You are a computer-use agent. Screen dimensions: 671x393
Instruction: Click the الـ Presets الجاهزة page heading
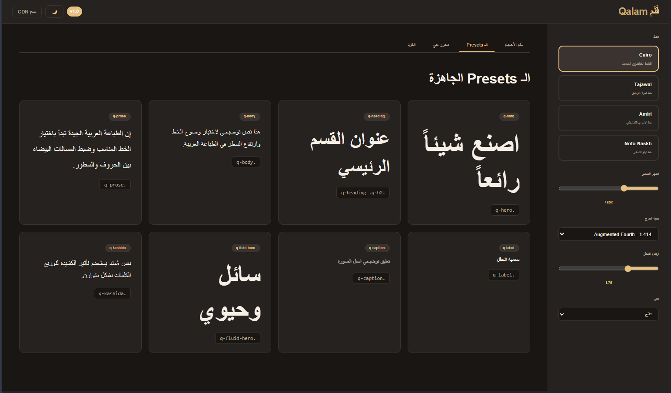[479, 79]
